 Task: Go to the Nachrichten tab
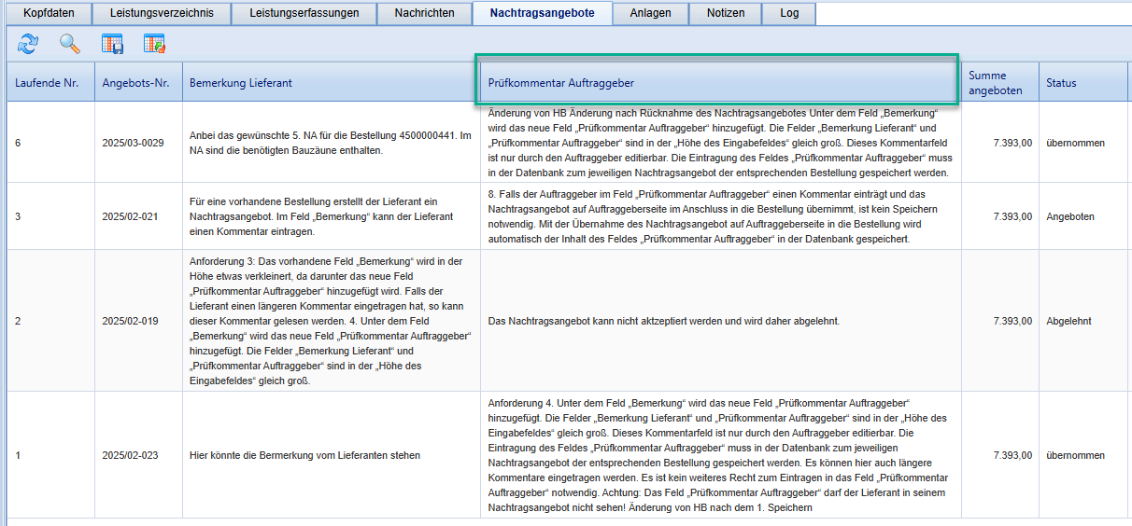[424, 13]
